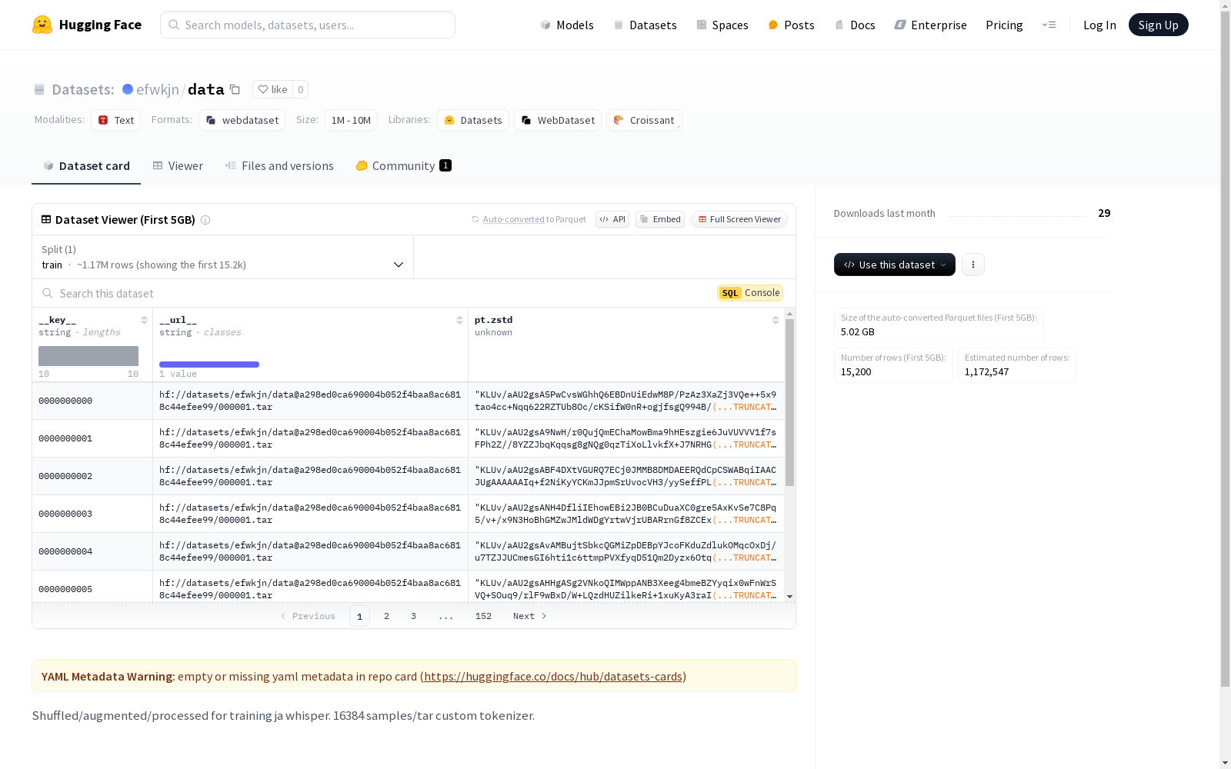Image resolution: width=1231 pixels, height=769 pixels.
Task: Switch to the Viewer tab
Action: (x=178, y=166)
